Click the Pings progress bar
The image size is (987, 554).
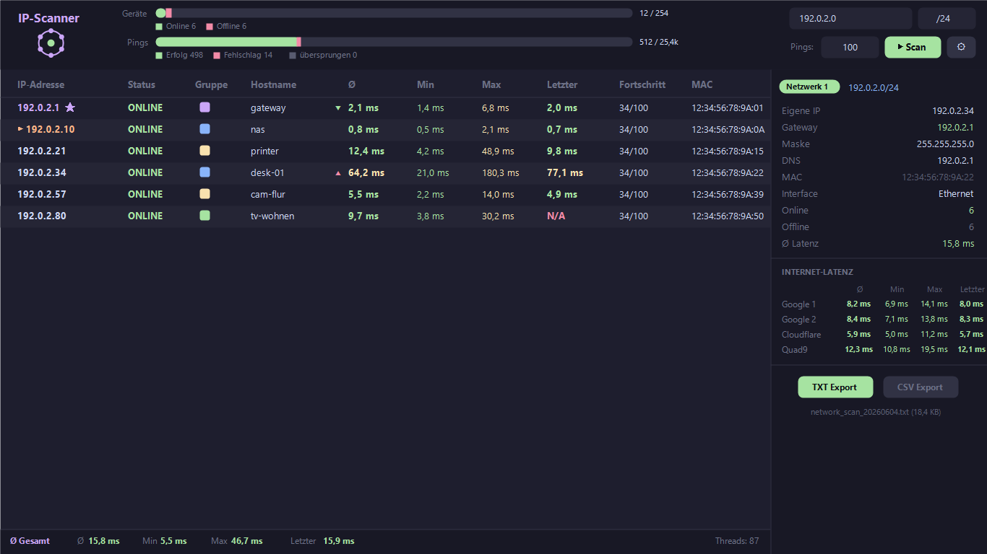(394, 42)
